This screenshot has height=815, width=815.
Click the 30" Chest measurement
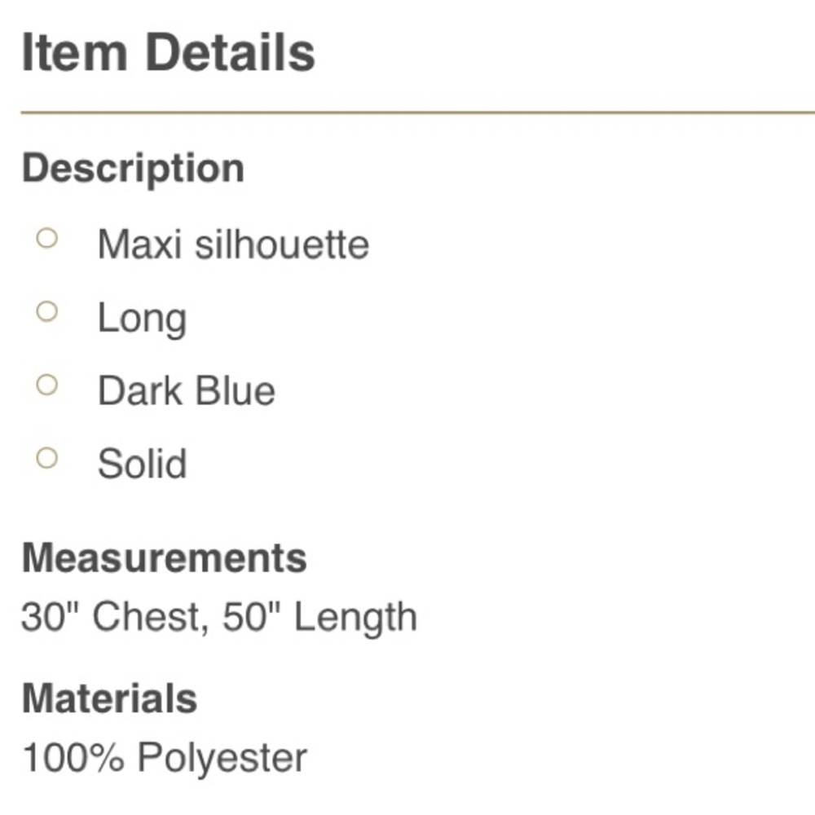tap(110, 617)
